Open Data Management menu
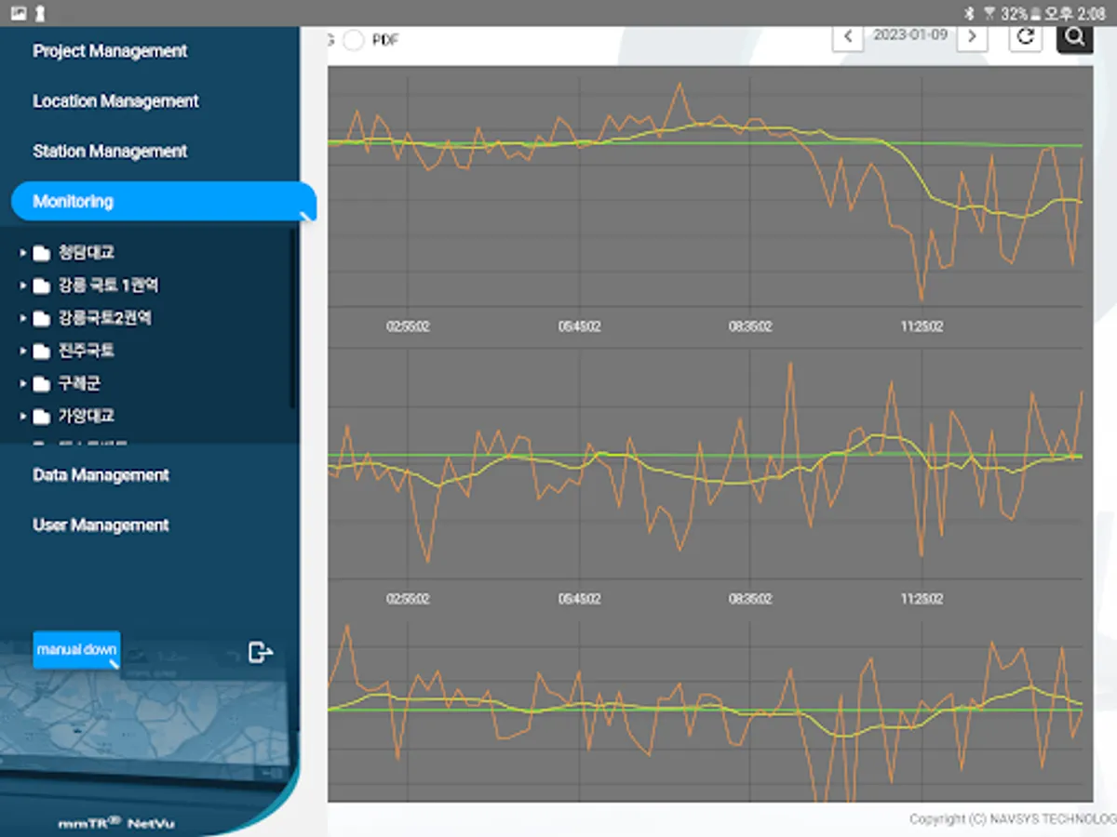Viewport: 1117px width, 837px height. pyautogui.click(x=101, y=475)
